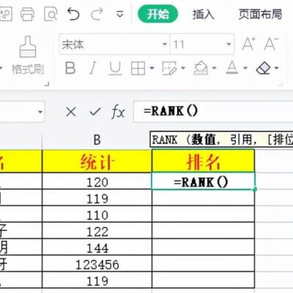Select the 排名 header cell
293x293 pixels.
(203, 161)
